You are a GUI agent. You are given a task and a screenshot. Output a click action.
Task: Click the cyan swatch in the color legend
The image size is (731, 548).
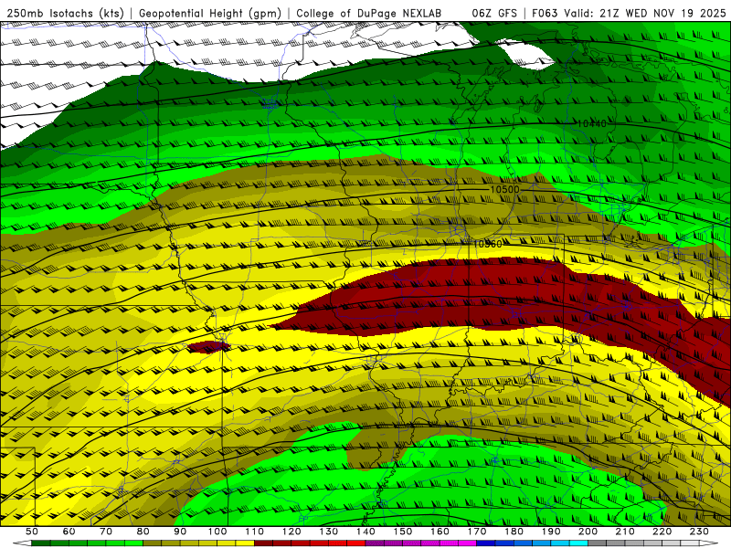578,543
